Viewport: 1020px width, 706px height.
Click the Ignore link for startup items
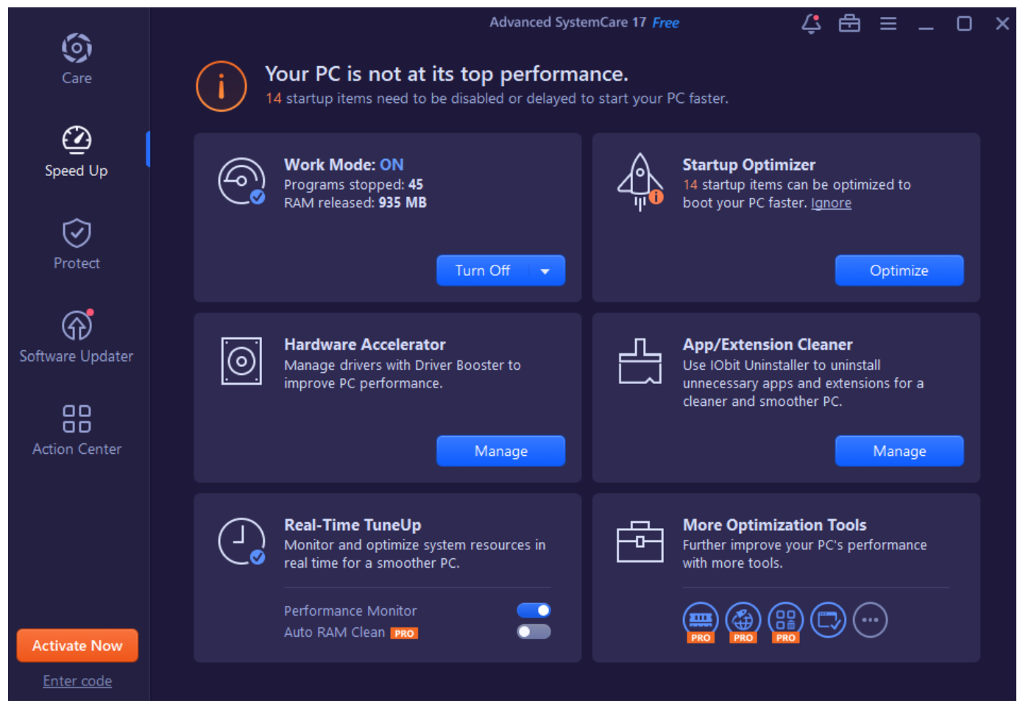coord(831,203)
